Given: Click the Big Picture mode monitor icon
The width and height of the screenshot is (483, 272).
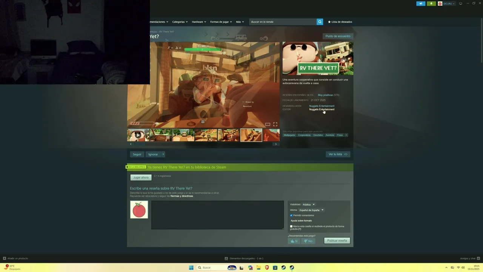Looking at the screenshot, I should [460, 3].
